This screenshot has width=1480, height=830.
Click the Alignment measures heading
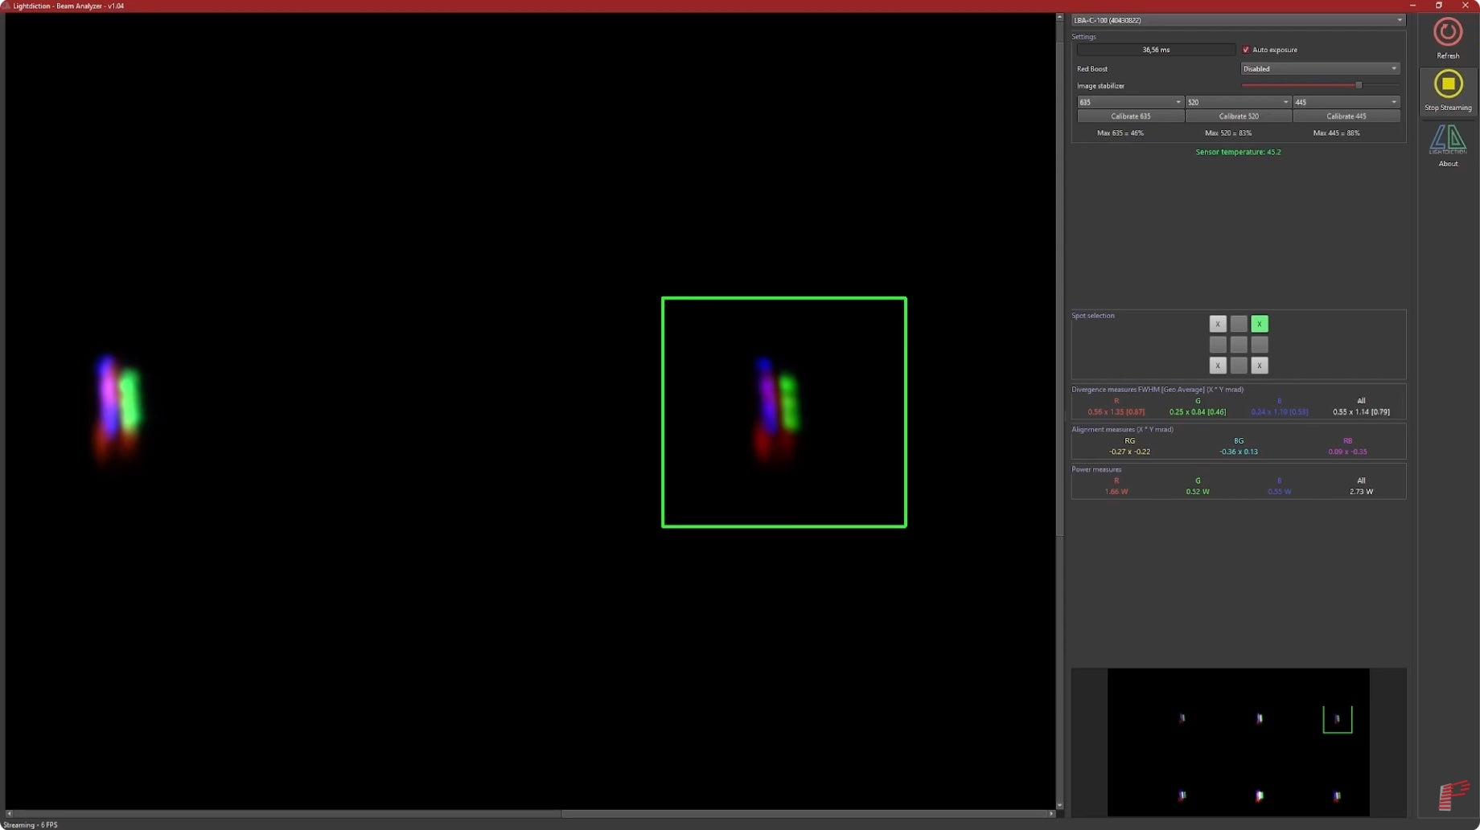pyautogui.click(x=1122, y=430)
